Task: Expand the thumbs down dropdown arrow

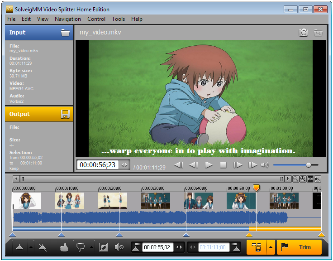Action: [x=91, y=247]
